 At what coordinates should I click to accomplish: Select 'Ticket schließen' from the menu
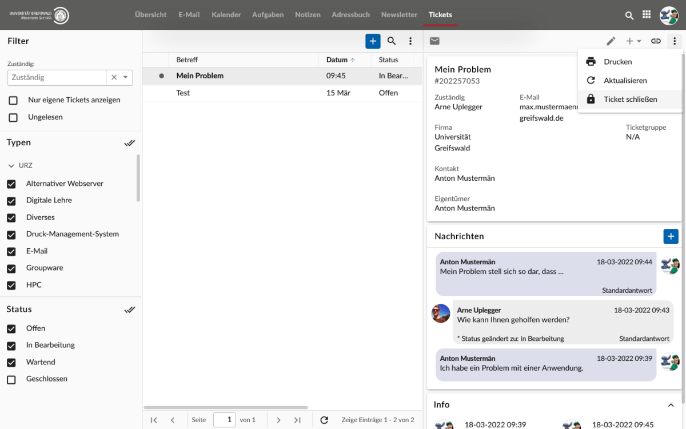pyautogui.click(x=630, y=100)
